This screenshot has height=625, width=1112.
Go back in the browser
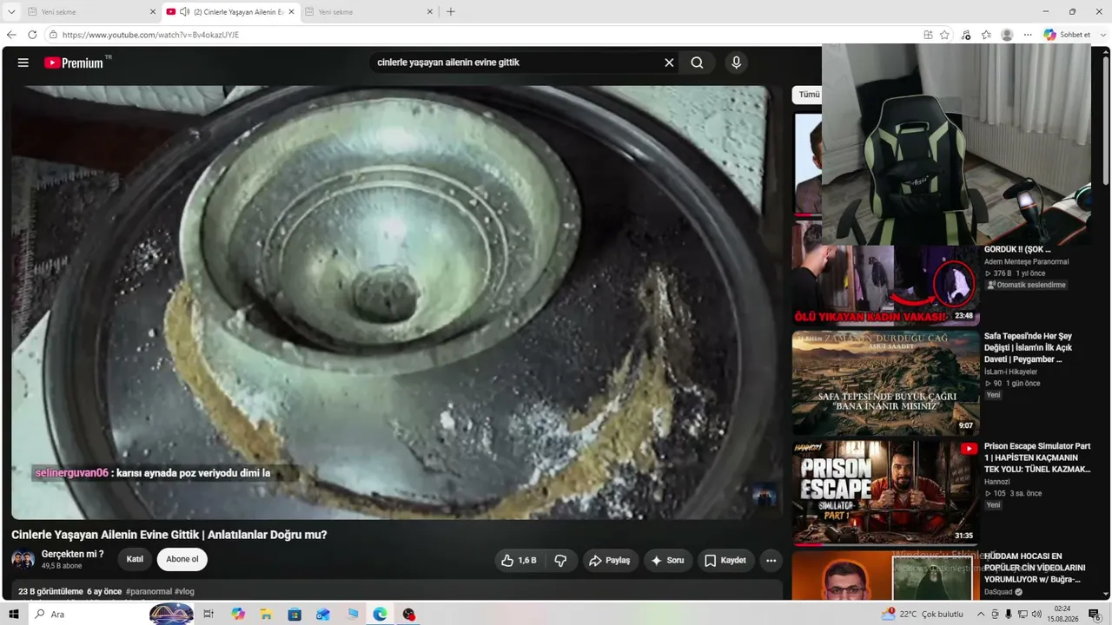point(11,35)
